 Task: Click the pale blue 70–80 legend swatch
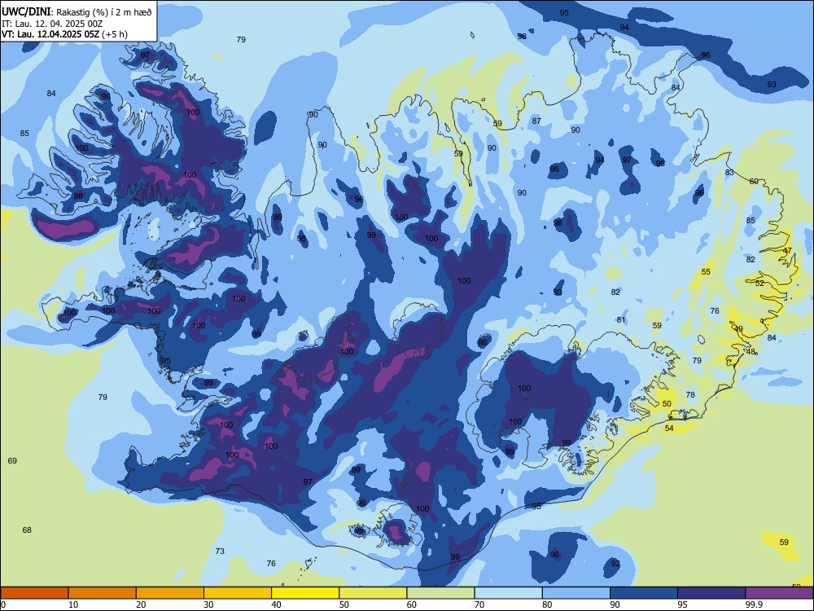[508, 593]
